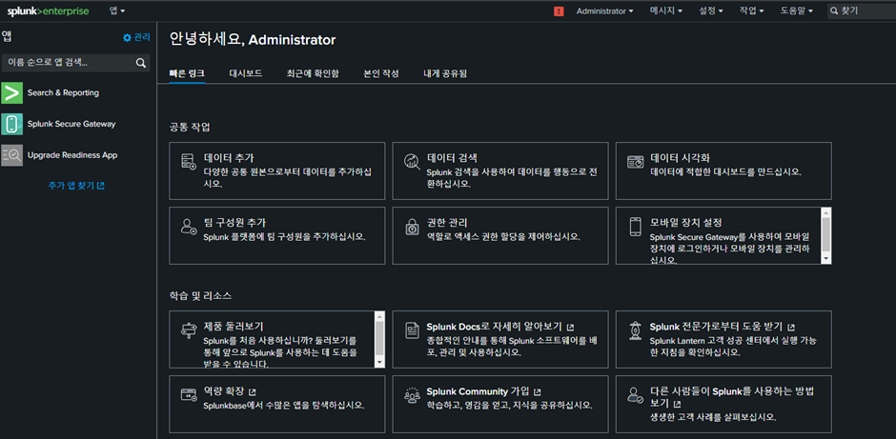Click the 다른 사람들이 Splunk card icon

pos(636,394)
